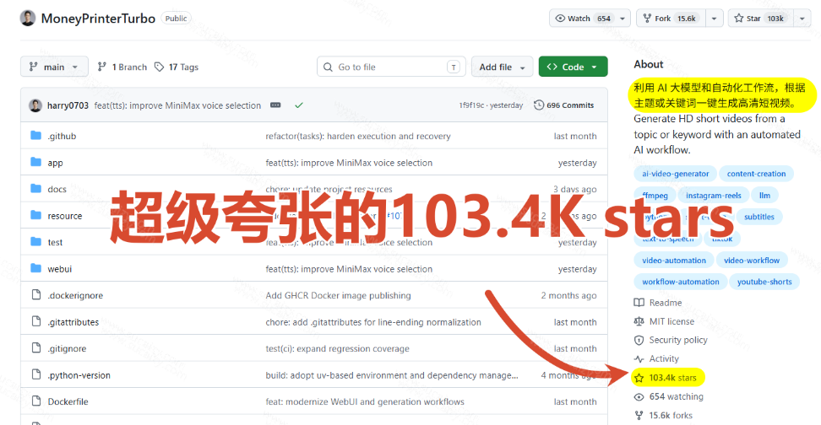Select the video-automation topic tag
Viewport: 821px width, 425px height.
point(674,261)
